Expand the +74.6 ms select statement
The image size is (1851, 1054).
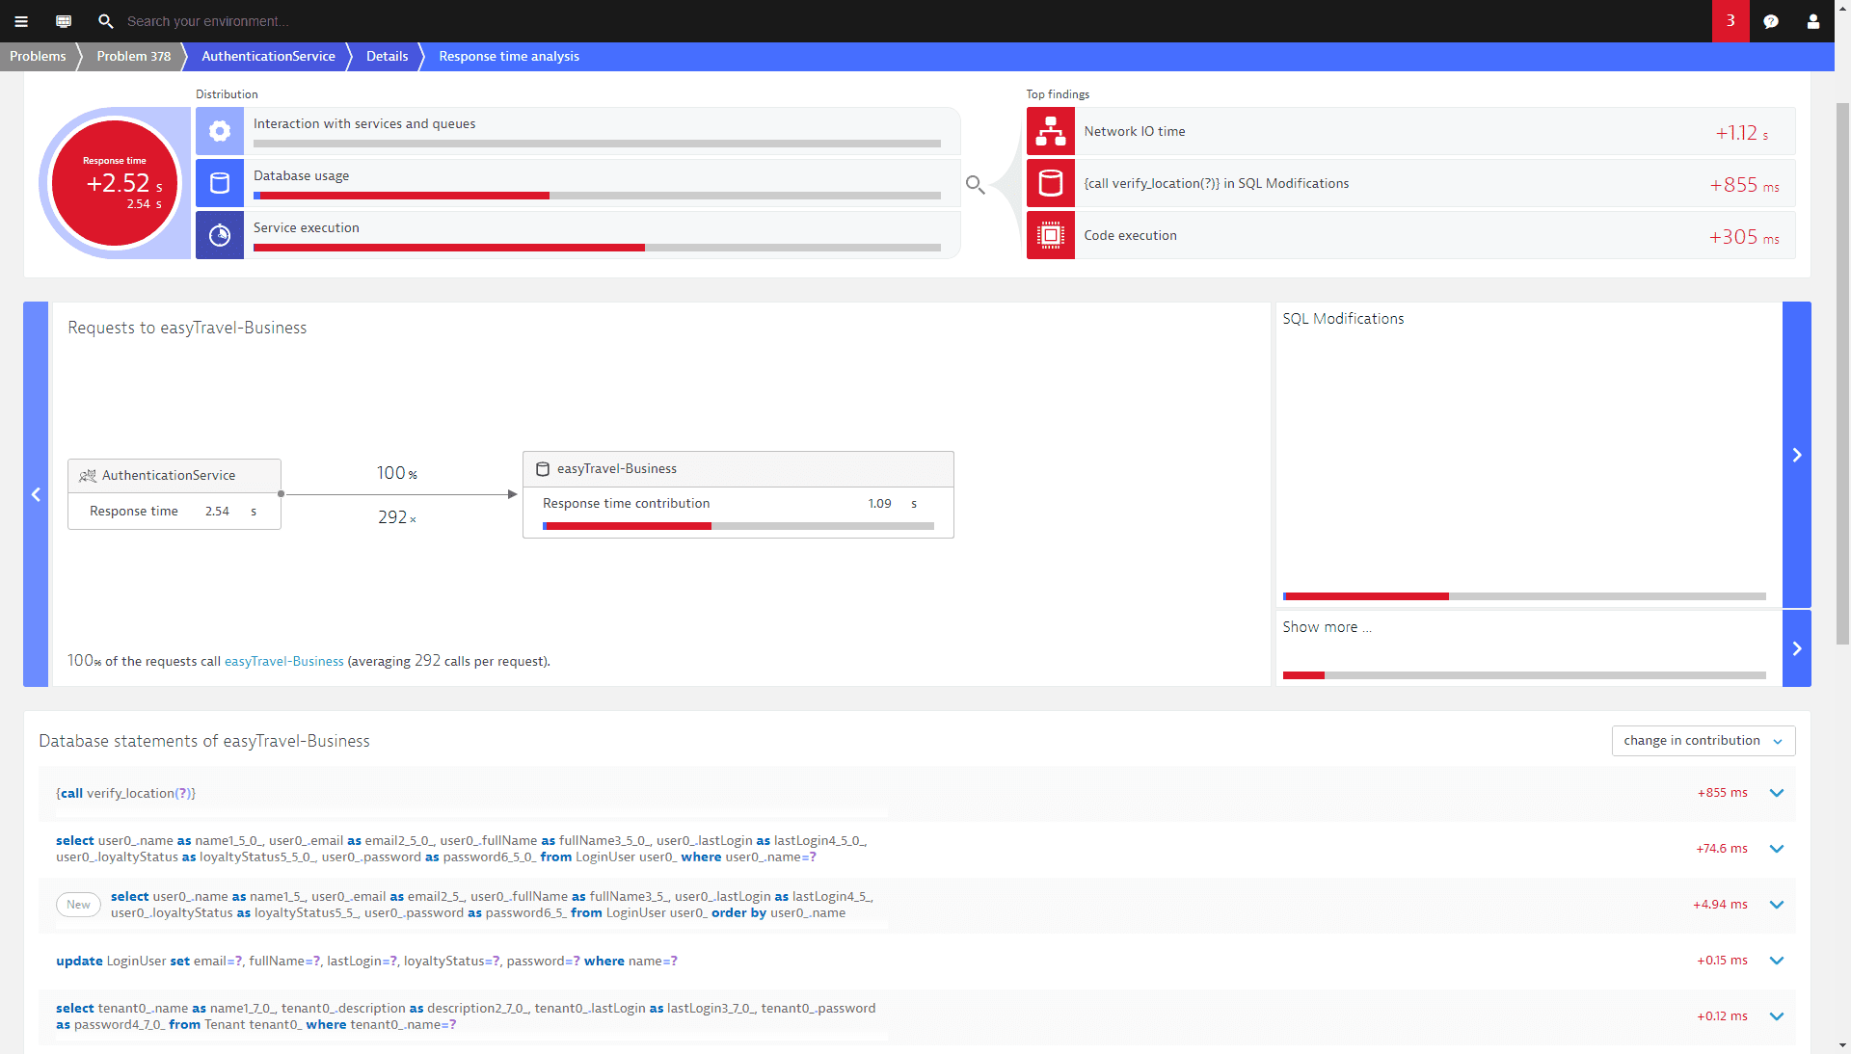(x=1777, y=849)
